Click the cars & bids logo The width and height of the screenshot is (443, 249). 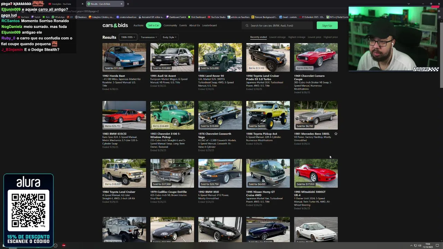[115, 25]
